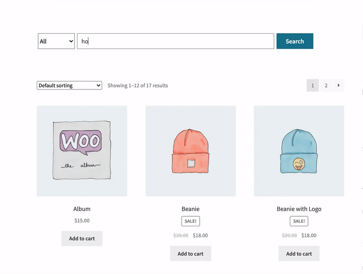Select page 1 in pagination

313,85
